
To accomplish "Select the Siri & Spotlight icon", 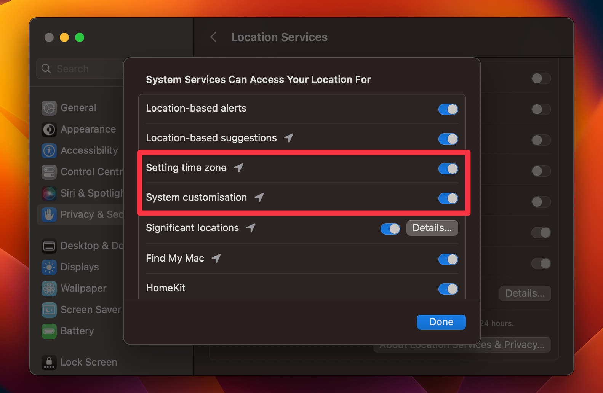I will 49,193.
